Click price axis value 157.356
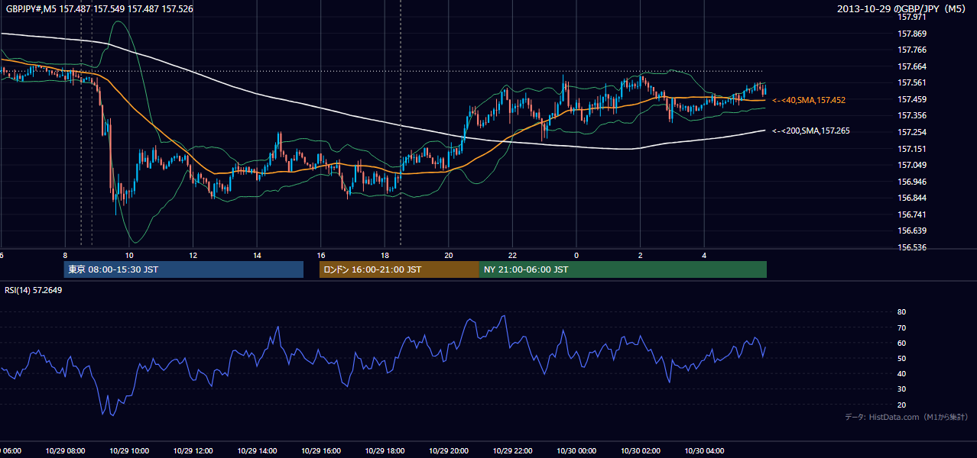Viewport: 977px width, 458px height. tap(912, 115)
